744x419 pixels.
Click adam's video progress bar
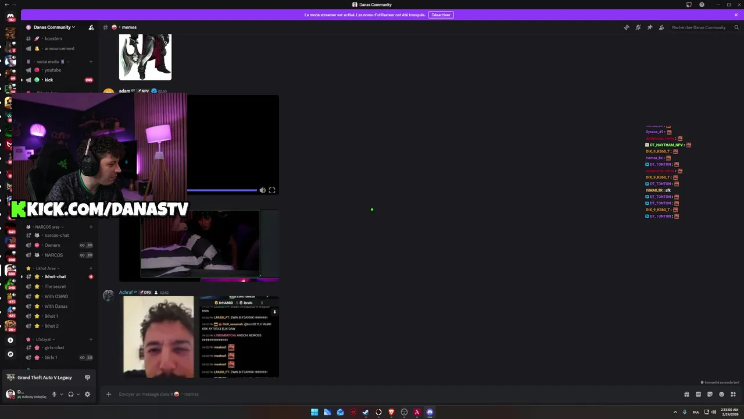click(221, 190)
